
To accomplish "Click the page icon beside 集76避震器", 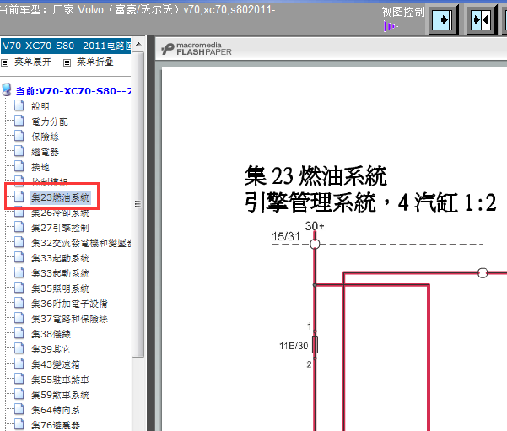I will [x=19, y=424].
